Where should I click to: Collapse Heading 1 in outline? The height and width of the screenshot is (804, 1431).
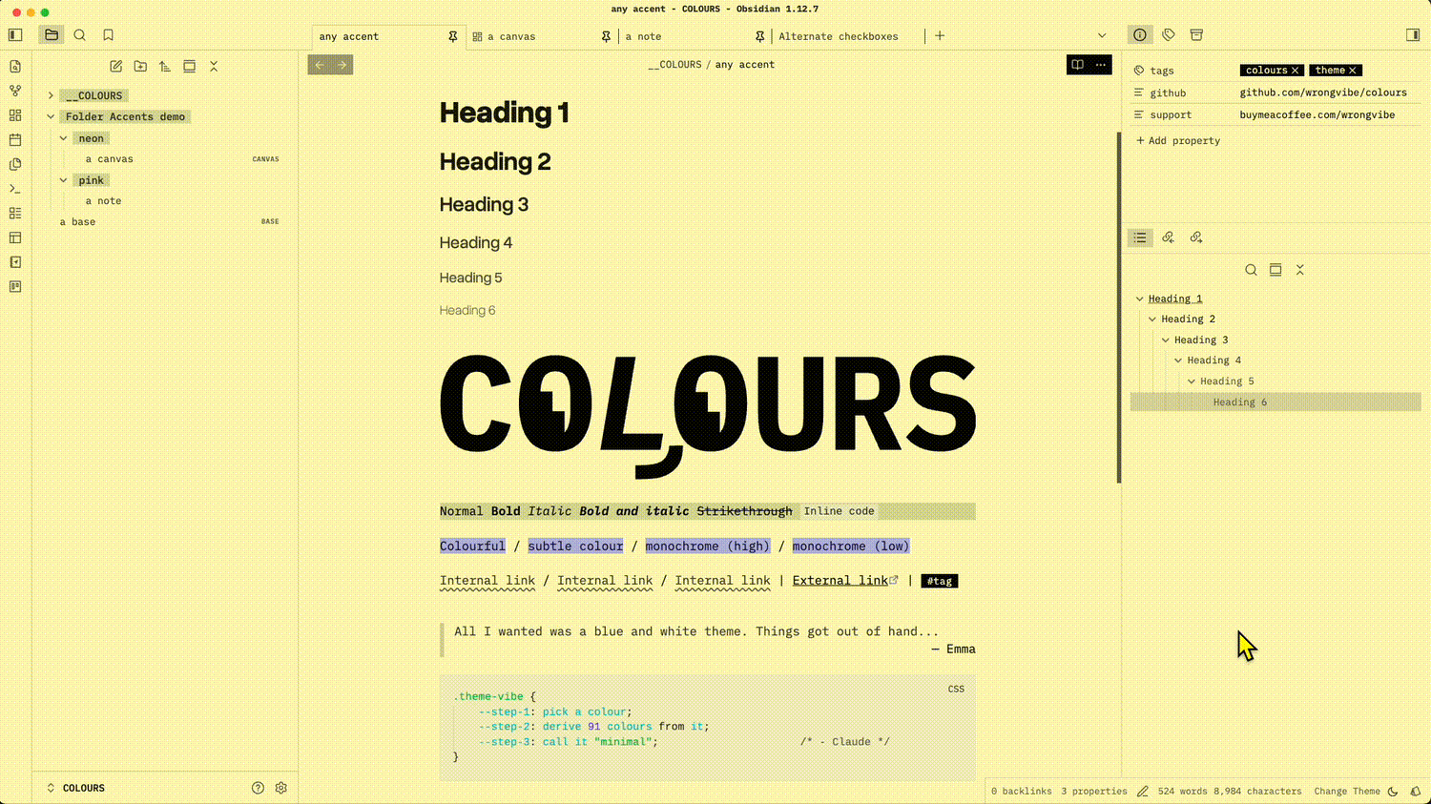pos(1139,299)
